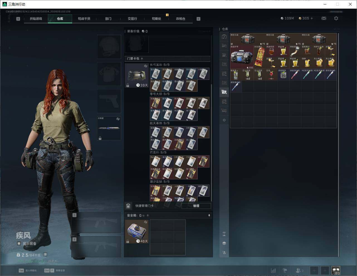357x276 pixels.
Task: Click the 长弓溪谷: 9/9 keycard group label
Action: 160,65
